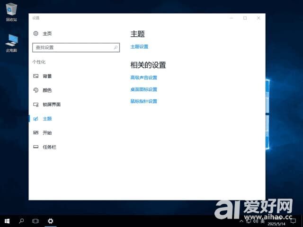The height and width of the screenshot is (227, 303).
Task: Close the 设置 window
Action: pyautogui.click(x=258, y=18)
